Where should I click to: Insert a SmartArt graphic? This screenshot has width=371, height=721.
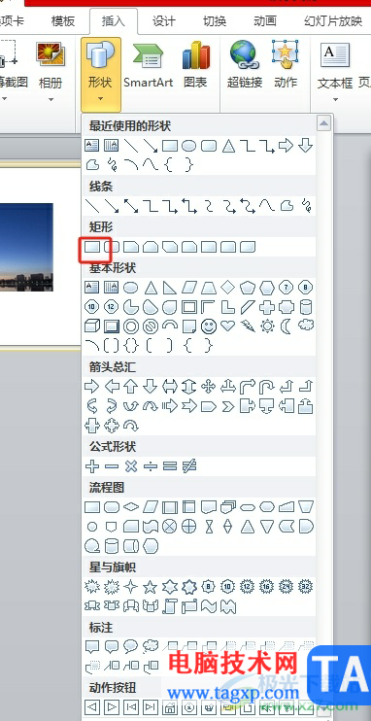[x=148, y=65]
